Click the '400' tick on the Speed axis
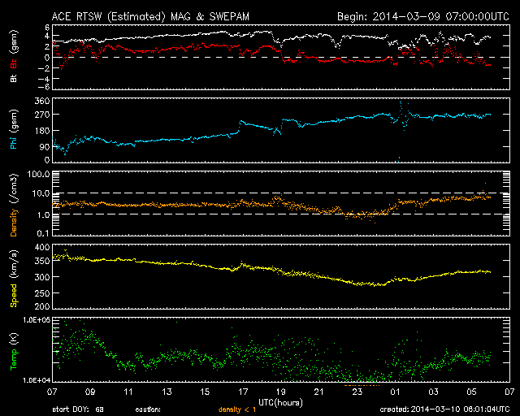Image resolution: width=520 pixels, height=416 pixels. [42, 247]
